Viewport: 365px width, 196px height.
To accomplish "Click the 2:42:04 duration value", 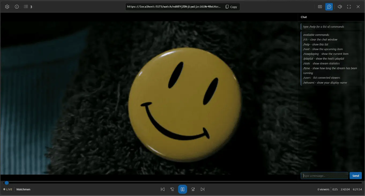I will point(345,189).
